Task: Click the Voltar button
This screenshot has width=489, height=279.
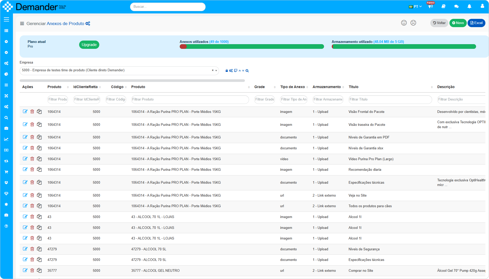Action: [439, 23]
